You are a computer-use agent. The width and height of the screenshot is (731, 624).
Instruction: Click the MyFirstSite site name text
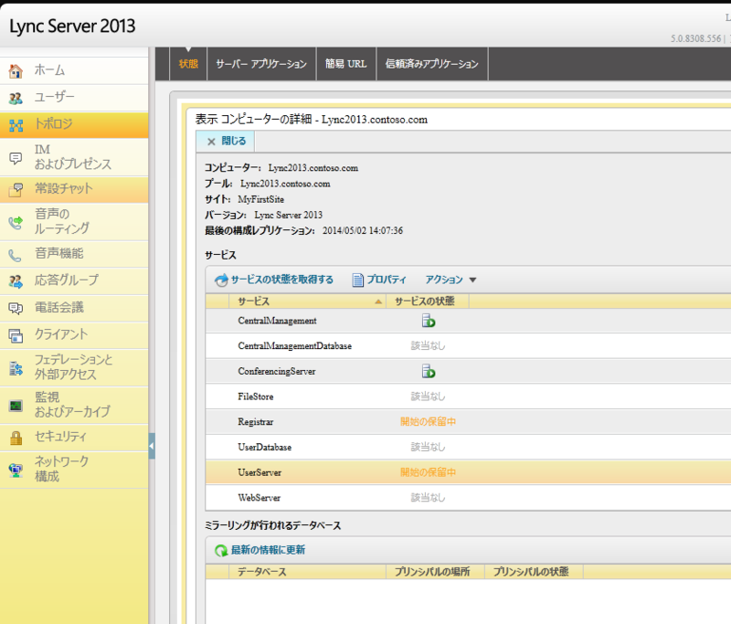coord(260,199)
